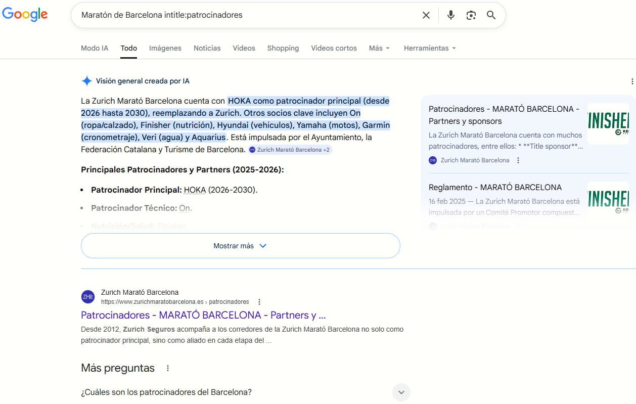636x404 pixels.
Task: Click inside the search input field
Action: pos(228,15)
